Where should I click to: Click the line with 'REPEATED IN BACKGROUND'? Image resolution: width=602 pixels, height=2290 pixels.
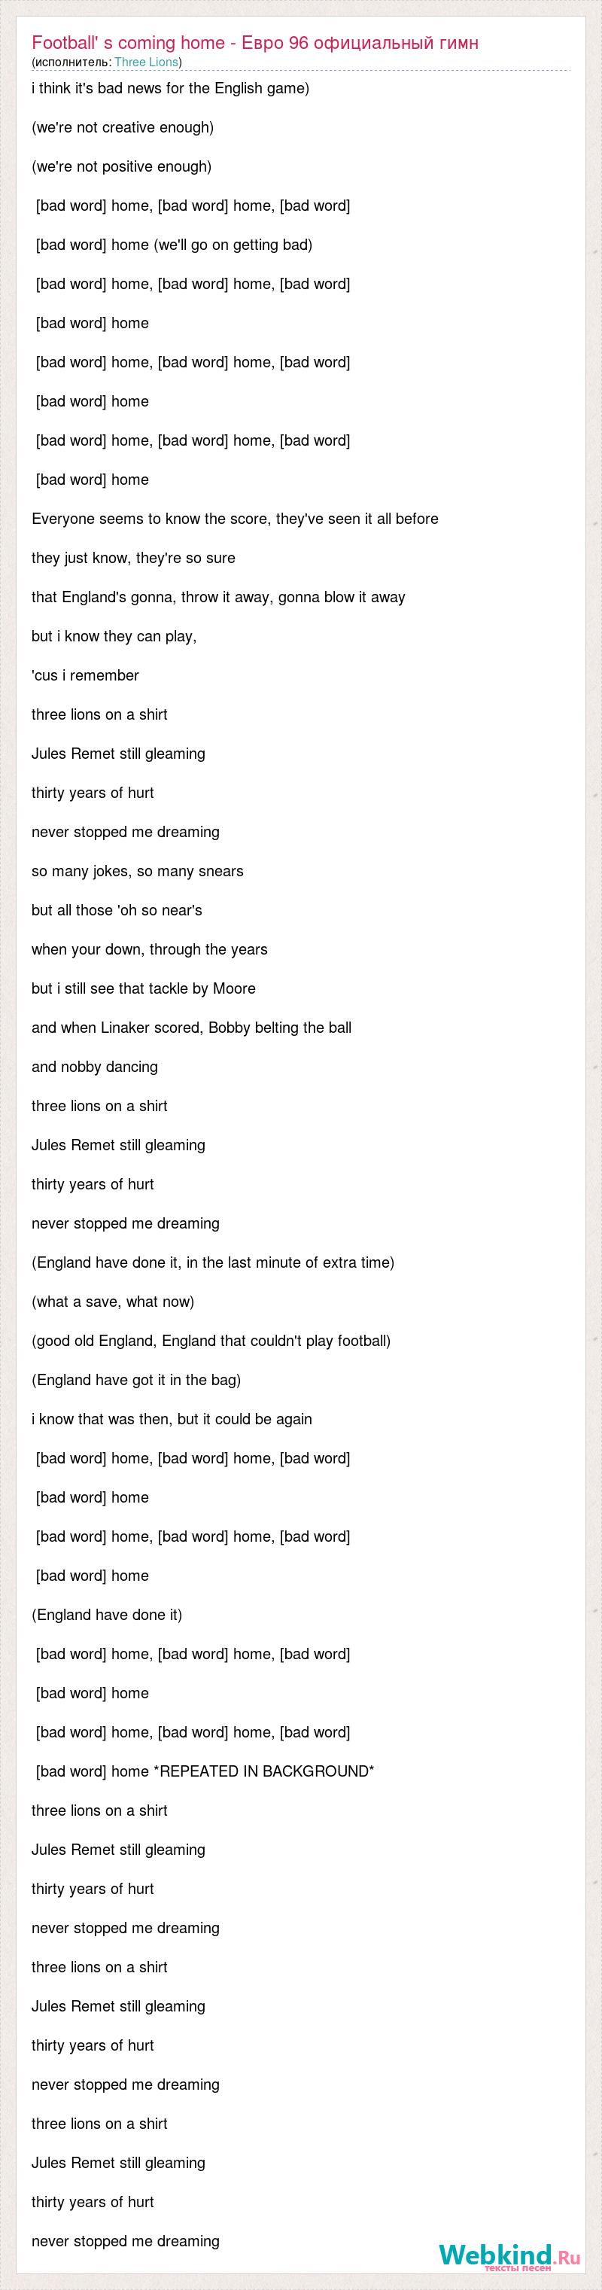pyautogui.click(x=205, y=1770)
